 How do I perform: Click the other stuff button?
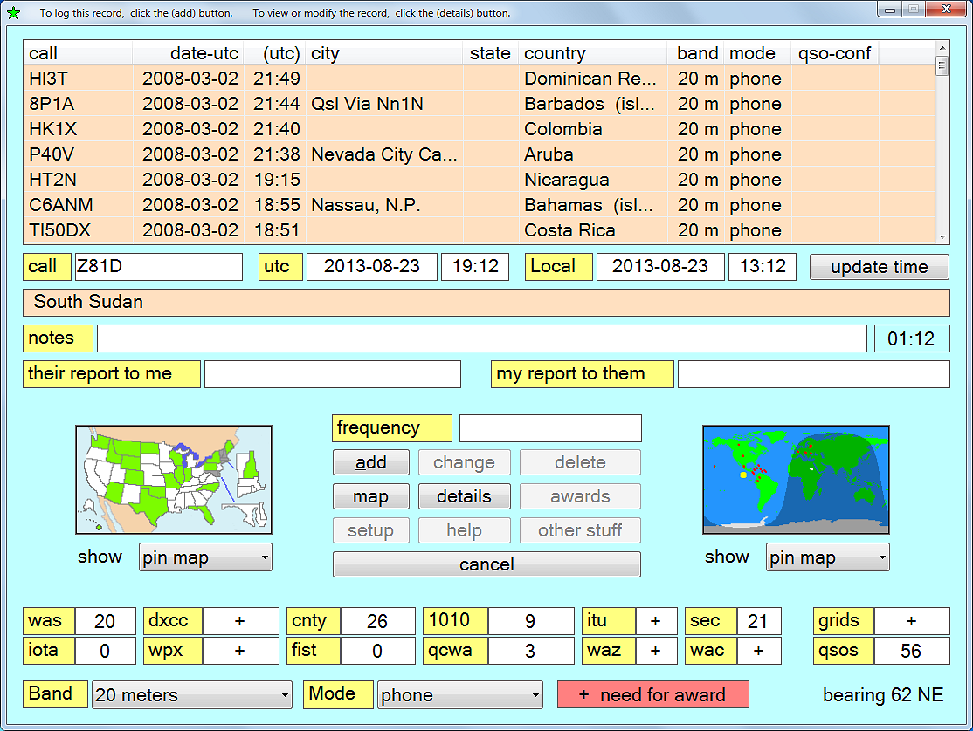tap(580, 530)
